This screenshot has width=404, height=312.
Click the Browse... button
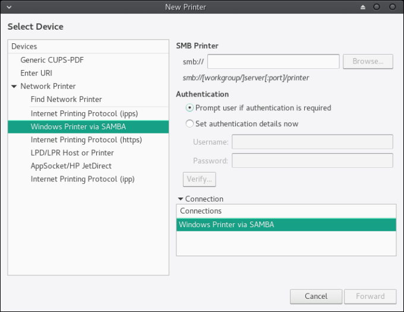pos(368,62)
